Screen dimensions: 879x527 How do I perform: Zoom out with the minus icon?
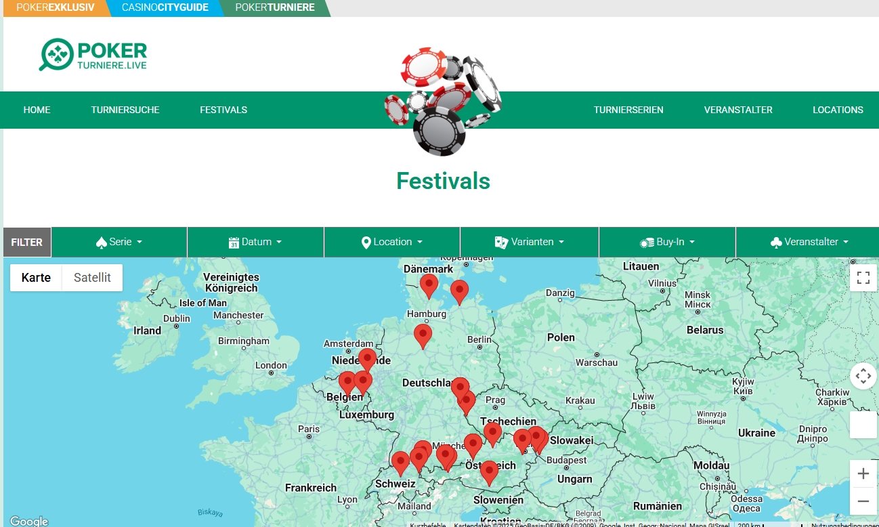tap(863, 501)
